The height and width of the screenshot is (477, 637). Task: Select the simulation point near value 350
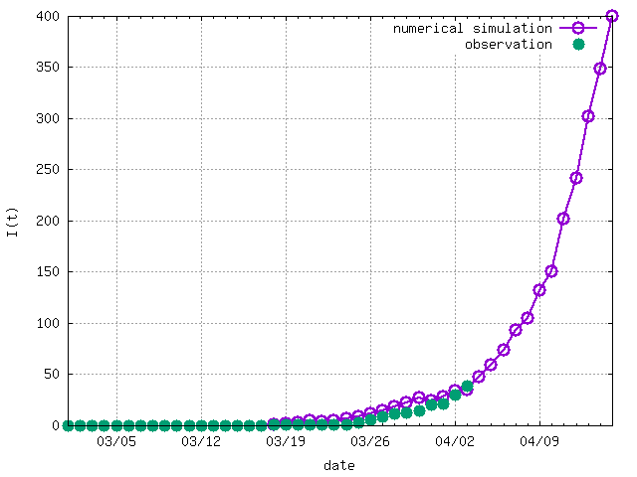coord(600,69)
